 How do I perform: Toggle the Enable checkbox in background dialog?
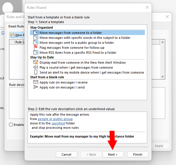pyautogui.click(x=11, y=125)
